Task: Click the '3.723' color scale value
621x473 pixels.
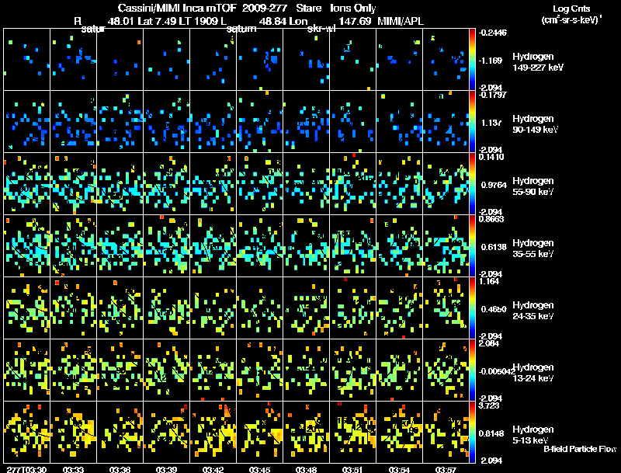Action: tap(489, 405)
